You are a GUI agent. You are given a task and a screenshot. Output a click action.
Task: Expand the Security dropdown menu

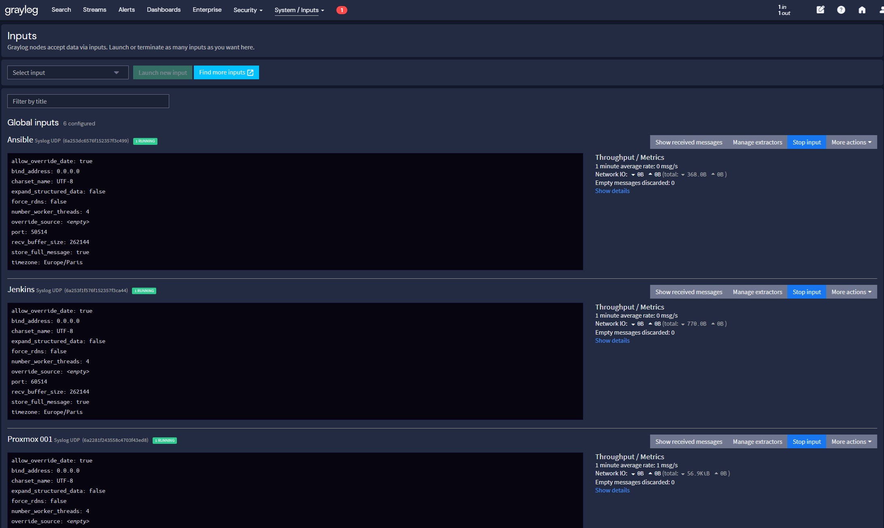[248, 10]
